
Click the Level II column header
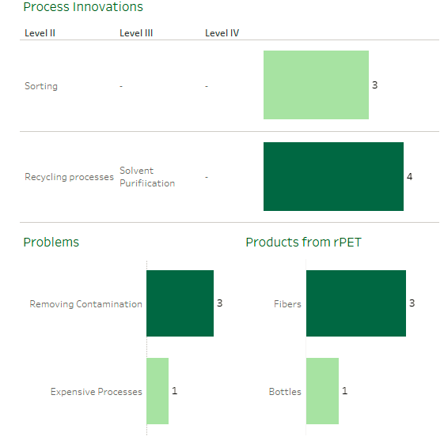(40, 33)
